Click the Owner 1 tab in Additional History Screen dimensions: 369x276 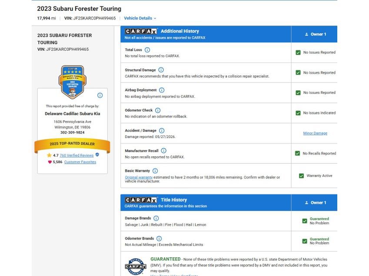point(314,34)
